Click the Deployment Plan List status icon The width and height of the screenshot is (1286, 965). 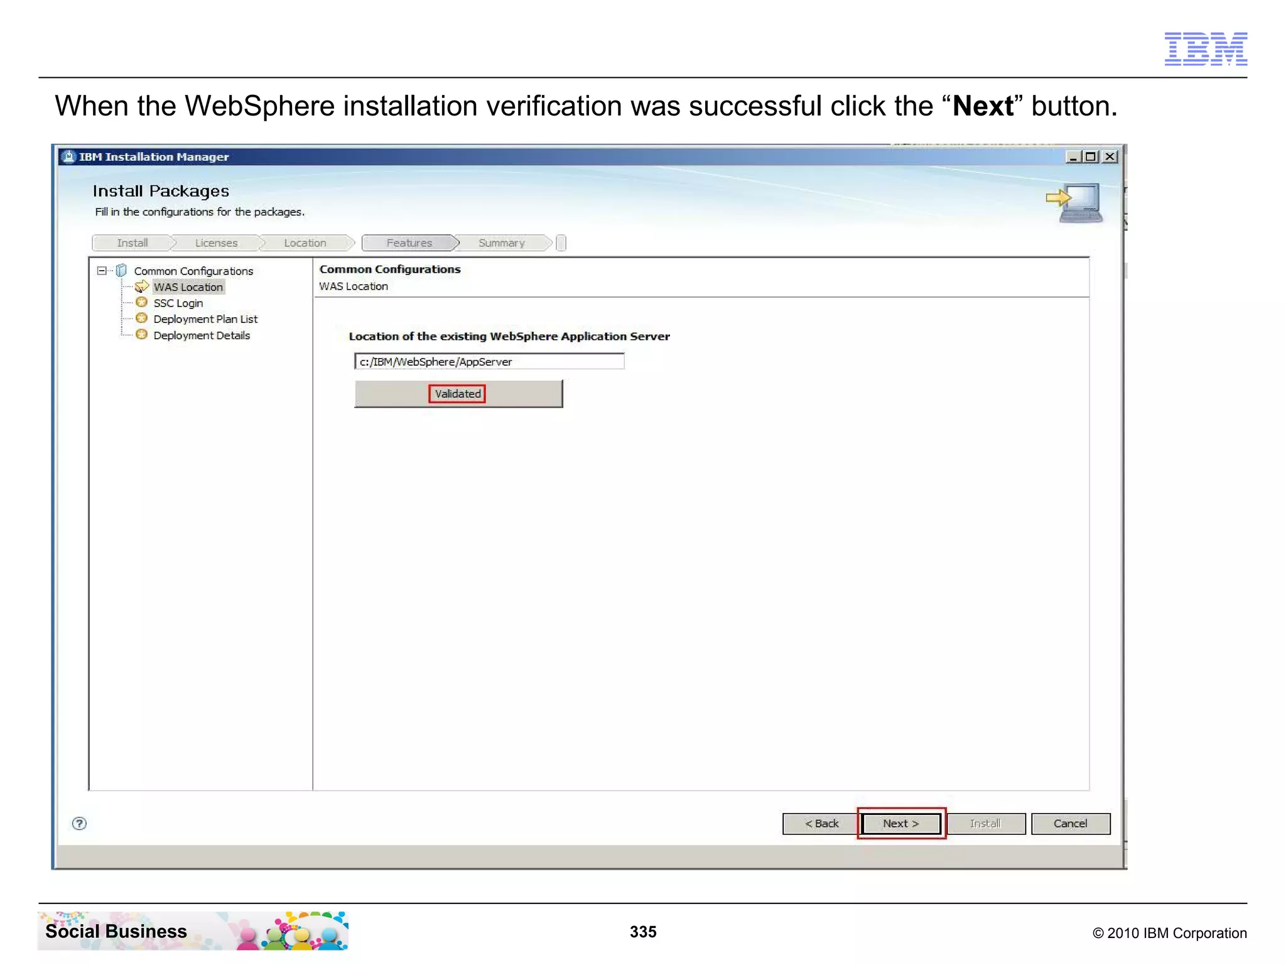coord(142,319)
